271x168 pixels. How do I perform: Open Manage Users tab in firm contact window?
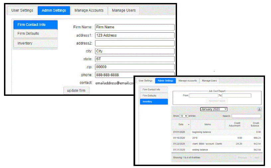tap(124, 10)
